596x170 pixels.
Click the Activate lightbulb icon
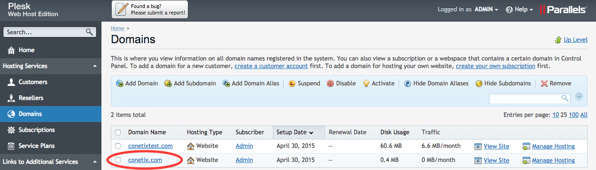coord(366,84)
